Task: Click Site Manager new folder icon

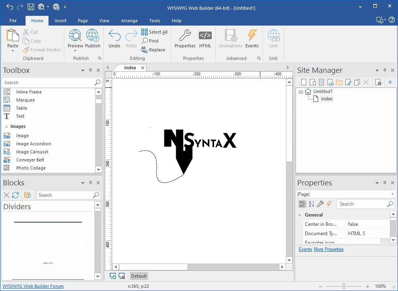Action: 339,82
